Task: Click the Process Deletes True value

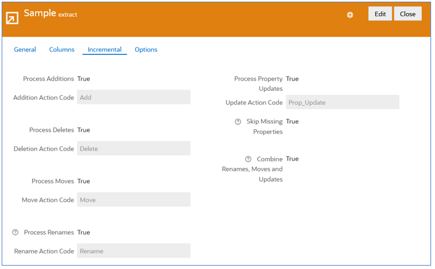Action: (84, 130)
